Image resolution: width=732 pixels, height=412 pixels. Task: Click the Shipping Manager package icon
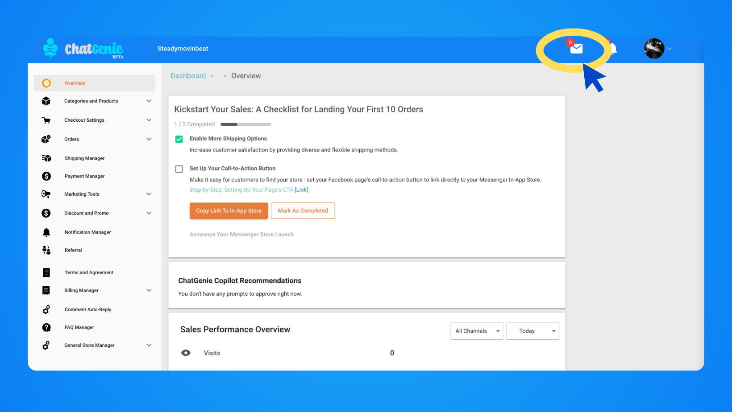pos(46,158)
